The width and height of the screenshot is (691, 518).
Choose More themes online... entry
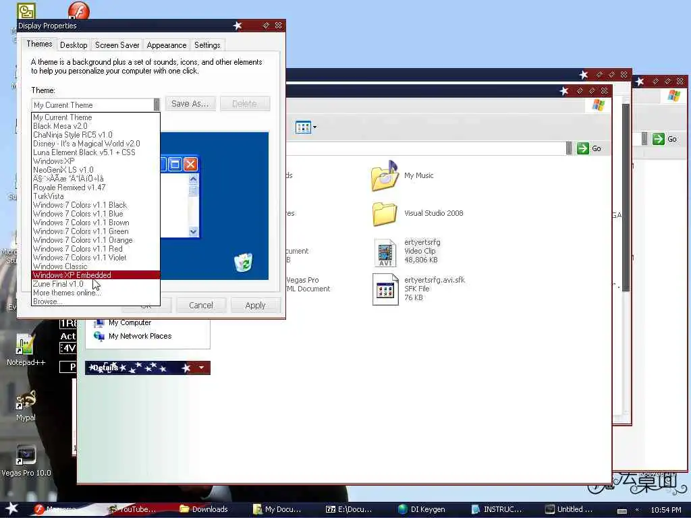tap(96, 293)
